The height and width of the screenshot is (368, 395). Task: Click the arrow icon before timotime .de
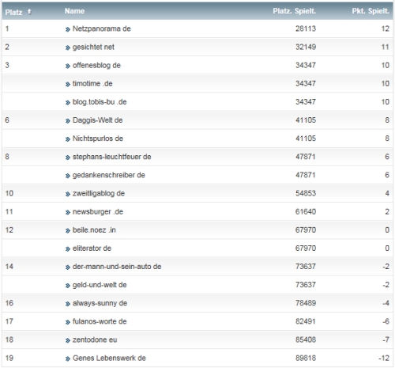pos(68,85)
